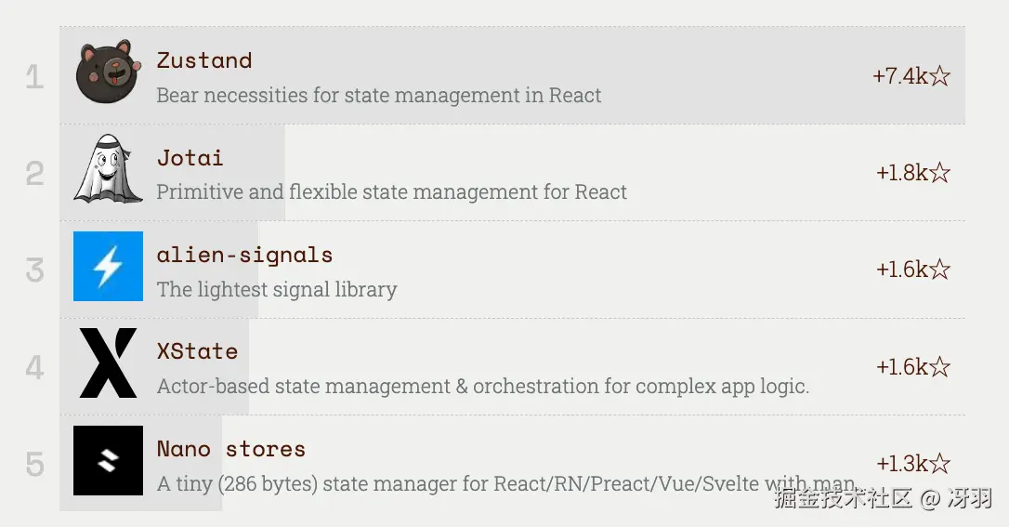Click the "Bear necessities" description text
The image size is (1009, 527).
coord(378,96)
